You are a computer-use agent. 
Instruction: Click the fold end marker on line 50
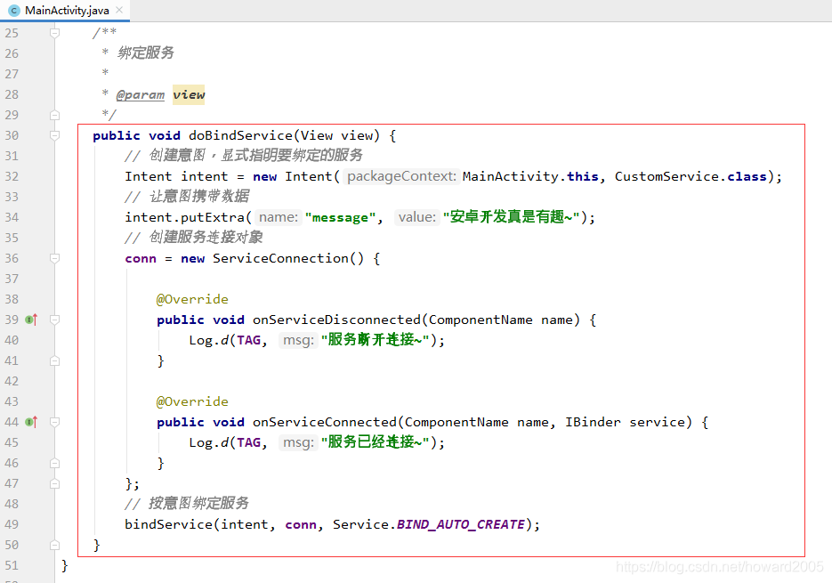click(x=54, y=545)
